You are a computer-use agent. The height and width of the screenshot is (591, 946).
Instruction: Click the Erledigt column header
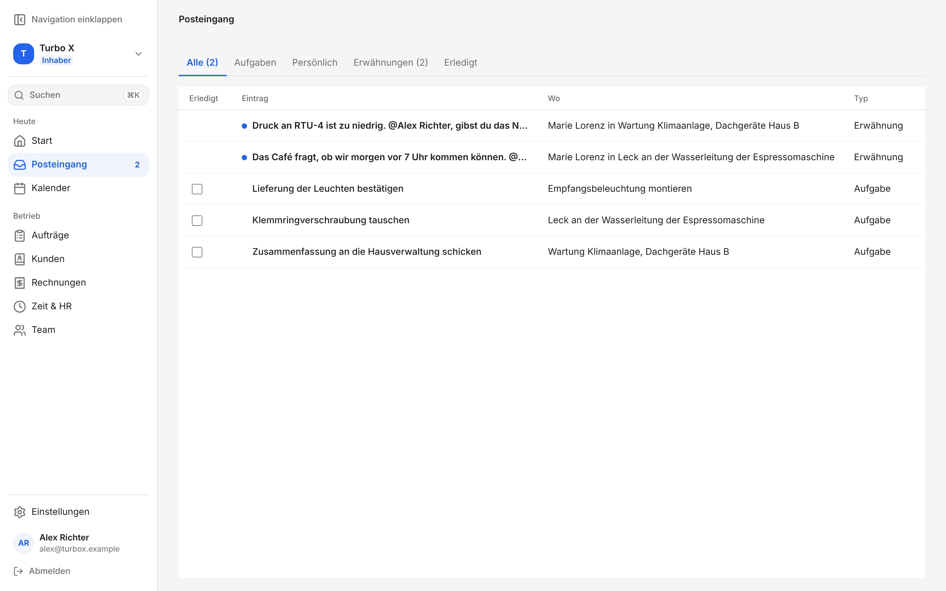[x=203, y=98]
